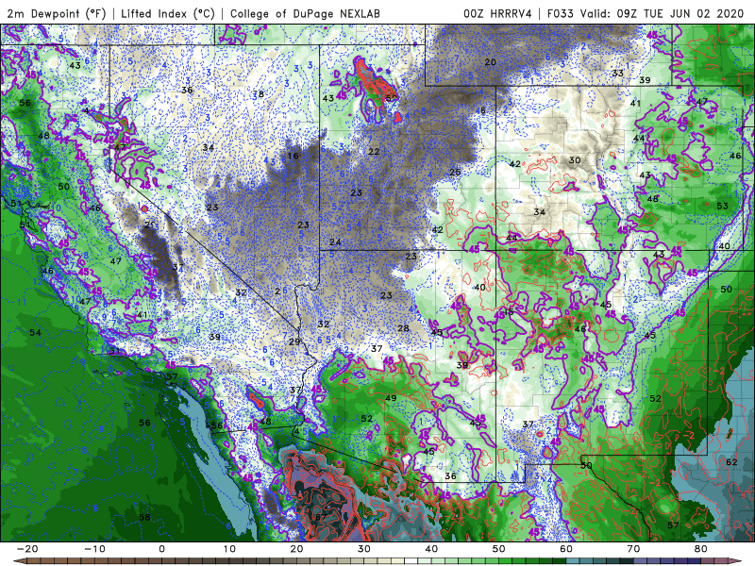This screenshot has height=566, width=755.
Task: Click the dewpoint value '53' on the map
Action: 722,206
